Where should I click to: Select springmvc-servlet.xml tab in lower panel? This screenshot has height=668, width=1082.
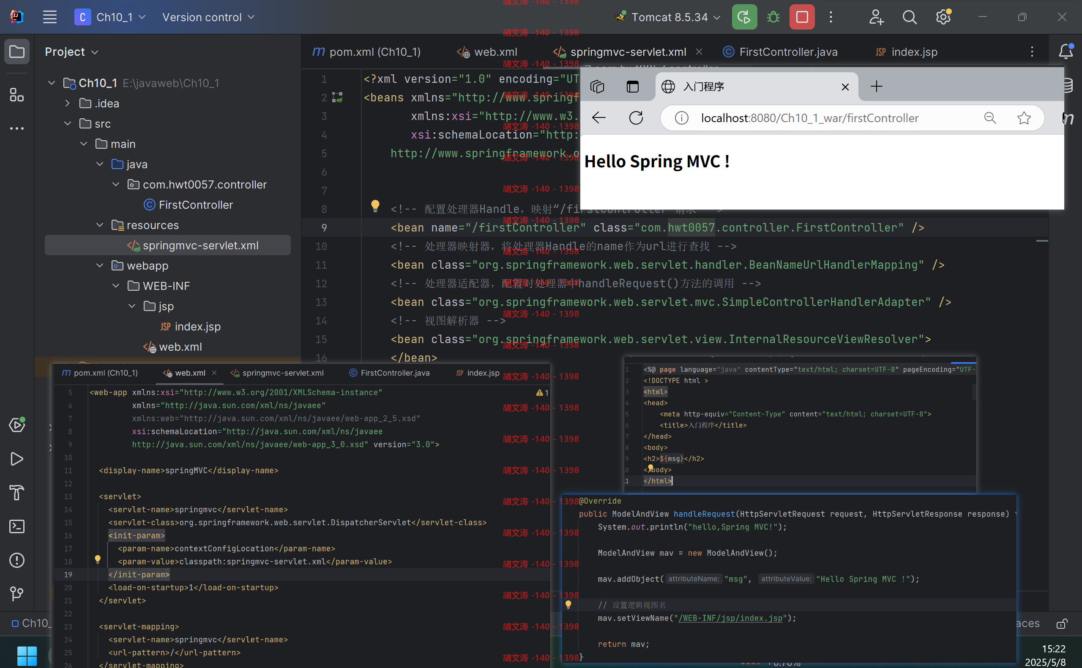[x=277, y=373]
